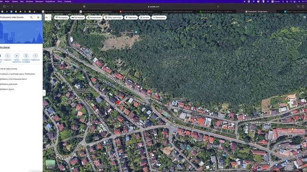
Task: Clear the search with the X icon
Action: [38, 17]
